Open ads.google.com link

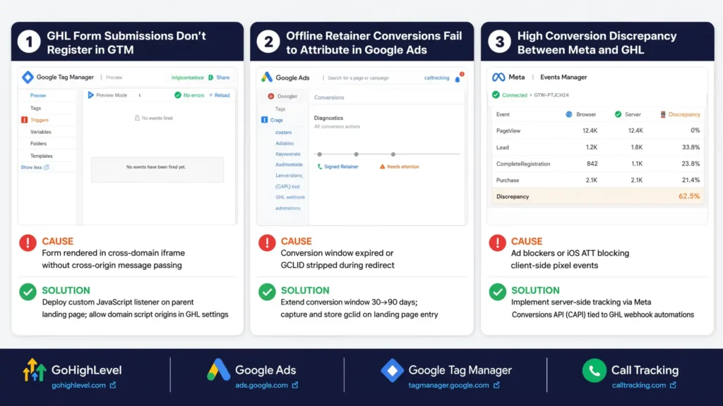261,386
